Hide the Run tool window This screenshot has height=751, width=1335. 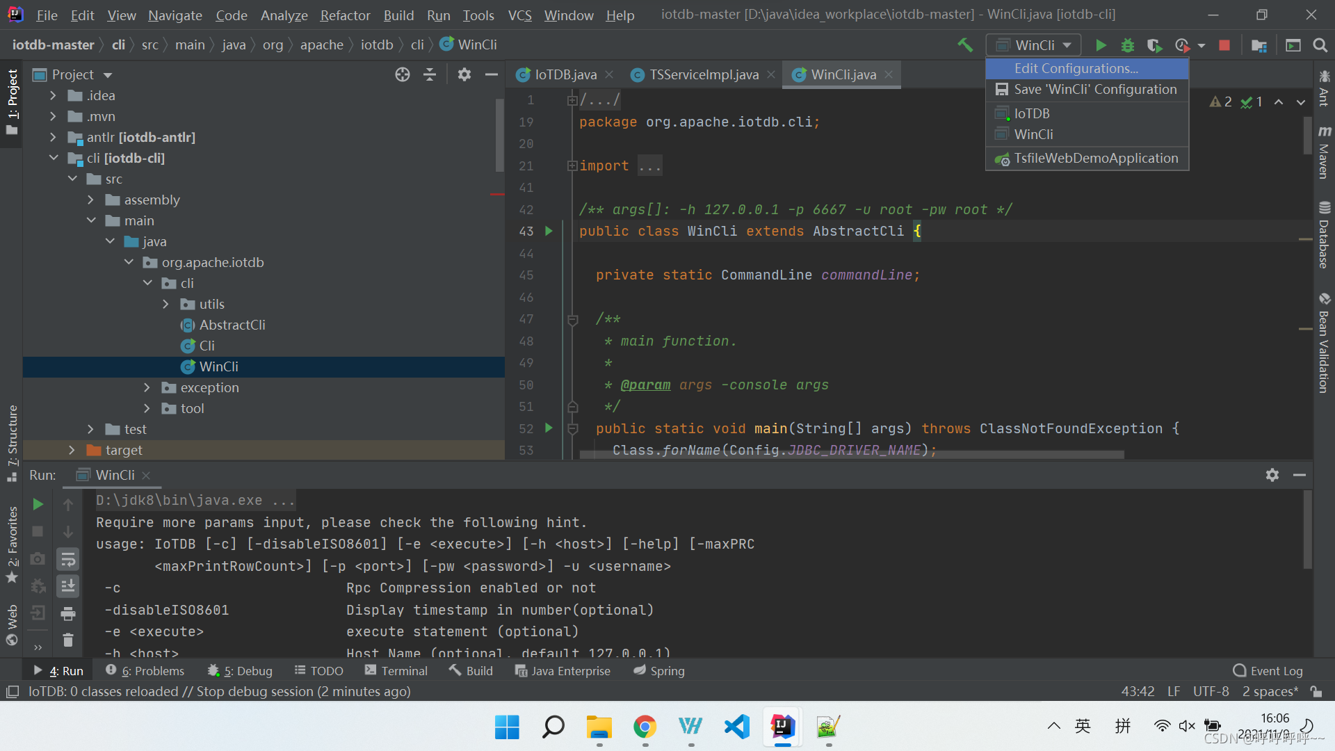pos(1300,475)
